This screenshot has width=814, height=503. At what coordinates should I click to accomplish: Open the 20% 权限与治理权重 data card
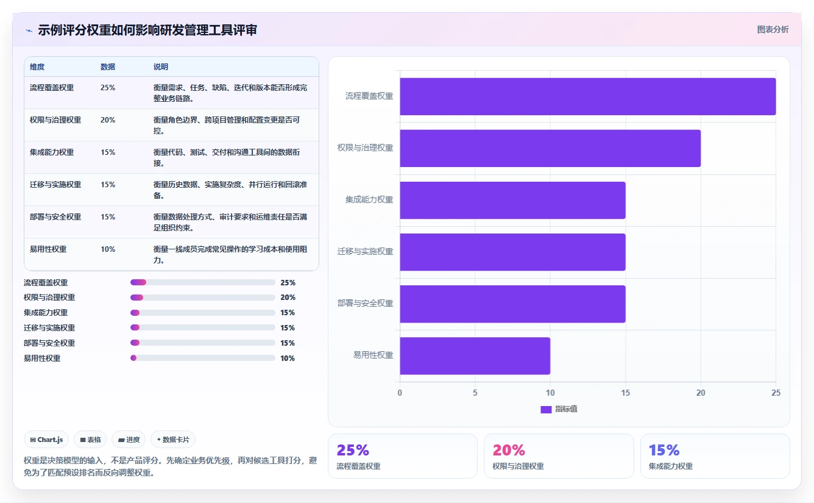(559, 456)
